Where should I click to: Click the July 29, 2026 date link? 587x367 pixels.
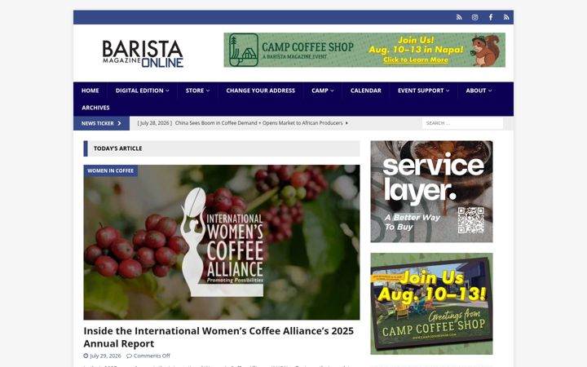tap(105, 356)
